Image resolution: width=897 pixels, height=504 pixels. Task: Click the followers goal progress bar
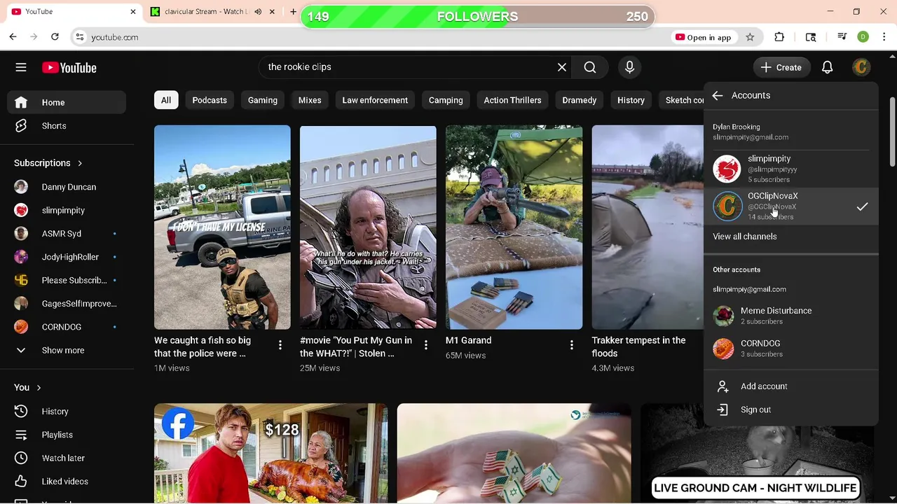478,16
